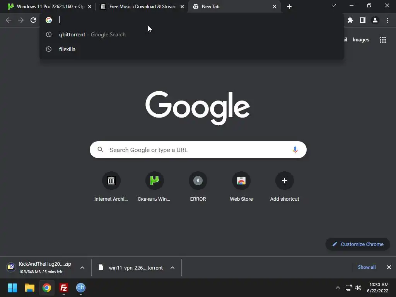This screenshot has height=297, width=396.
Task: Open the Скачать Win shortcut
Action: 154,187
